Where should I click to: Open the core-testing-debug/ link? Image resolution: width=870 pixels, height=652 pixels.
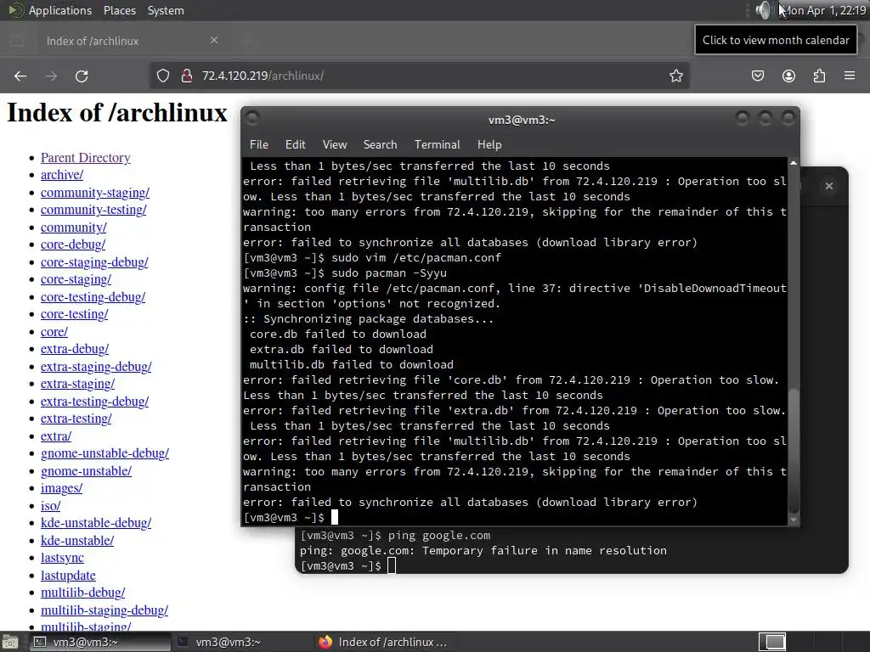click(x=93, y=297)
